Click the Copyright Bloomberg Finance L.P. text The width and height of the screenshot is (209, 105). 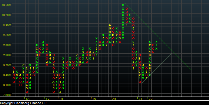pos(24,103)
